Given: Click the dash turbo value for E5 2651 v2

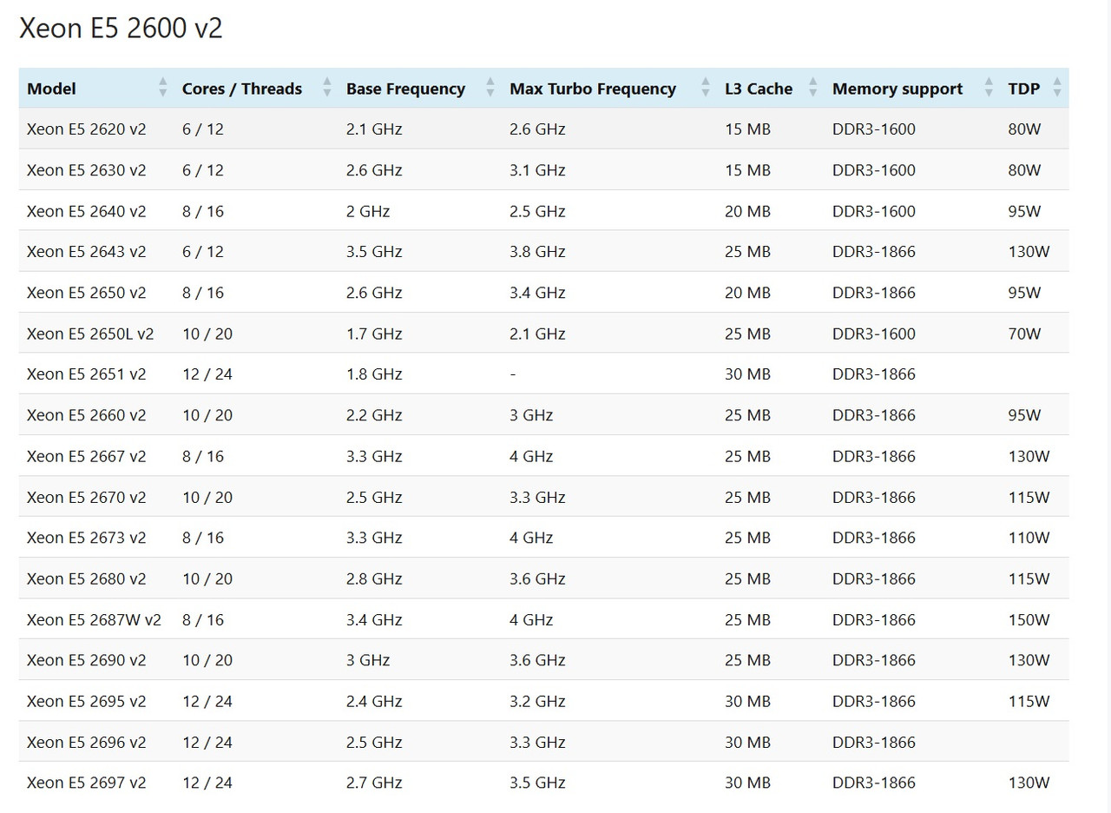Looking at the screenshot, I should [x=513, y=374].
